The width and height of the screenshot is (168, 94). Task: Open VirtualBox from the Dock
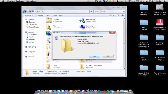[x=79, y=91]
